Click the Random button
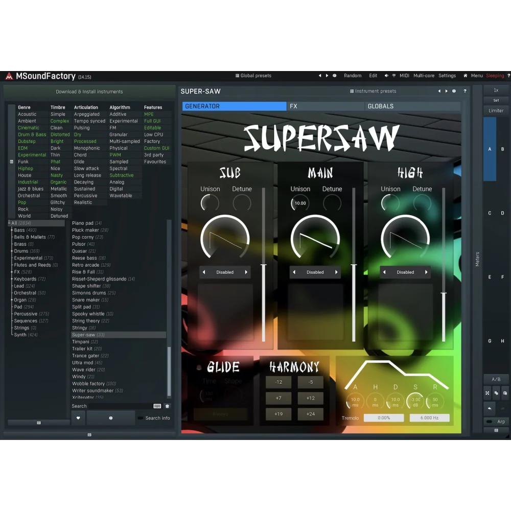The height and width of the screenshot is (511, 511). point(353,76)
